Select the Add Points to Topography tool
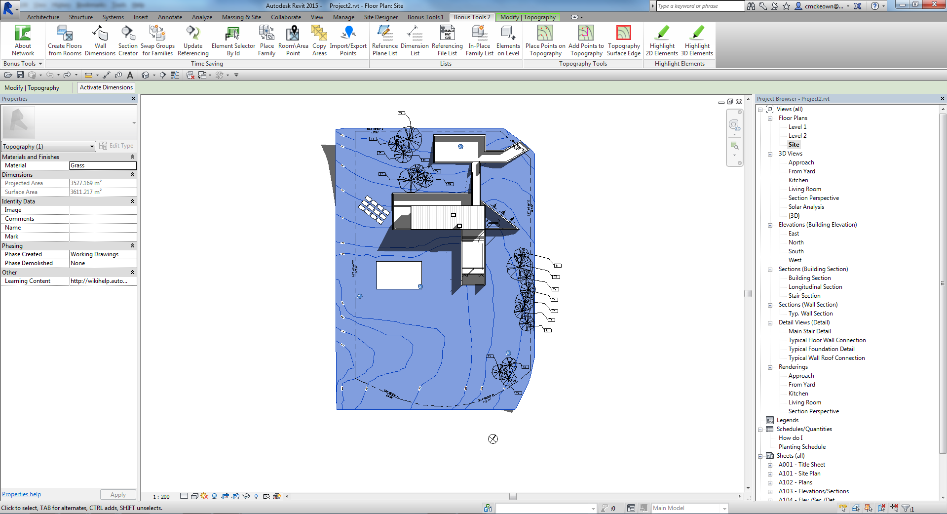 (586, 40)
